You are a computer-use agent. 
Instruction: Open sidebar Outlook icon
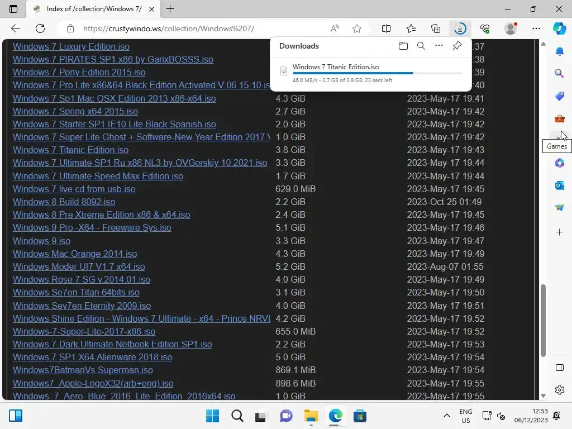559,185
